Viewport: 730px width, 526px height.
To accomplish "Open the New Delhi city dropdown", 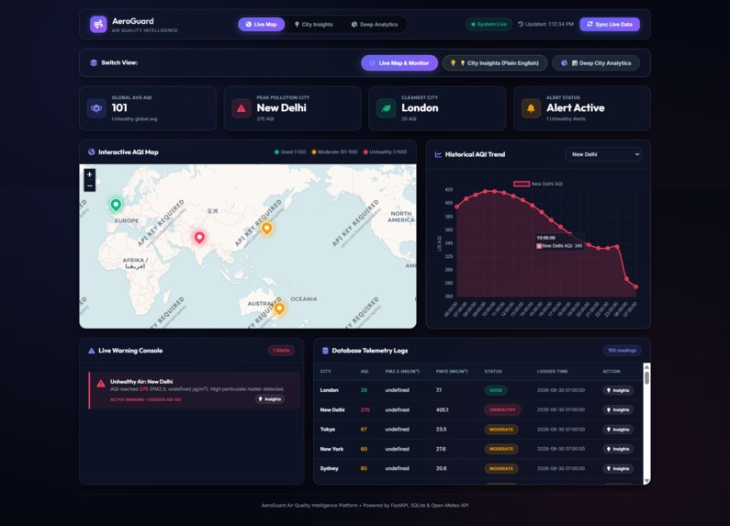I will pos(603,154).
